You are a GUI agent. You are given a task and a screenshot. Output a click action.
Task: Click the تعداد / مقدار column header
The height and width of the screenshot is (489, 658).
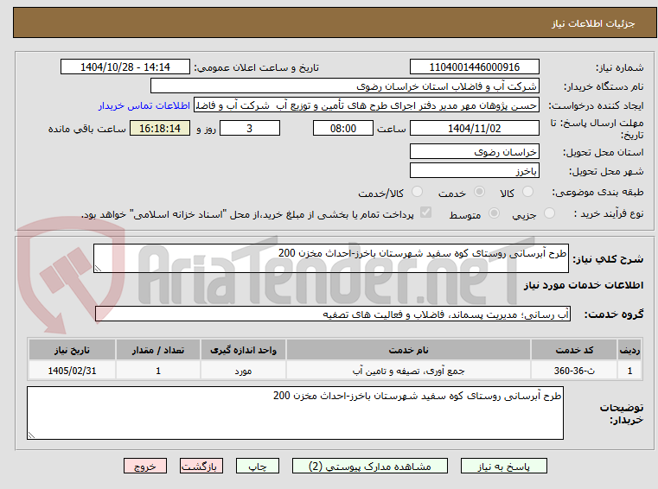pos(158,350)
